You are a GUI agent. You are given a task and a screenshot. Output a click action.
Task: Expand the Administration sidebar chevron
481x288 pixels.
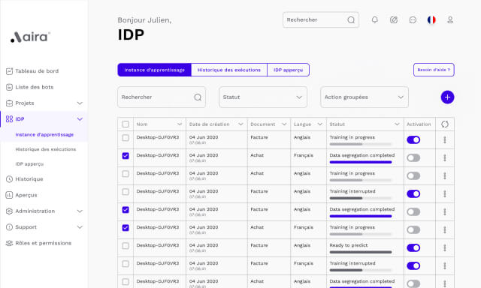tap(80, 211)
